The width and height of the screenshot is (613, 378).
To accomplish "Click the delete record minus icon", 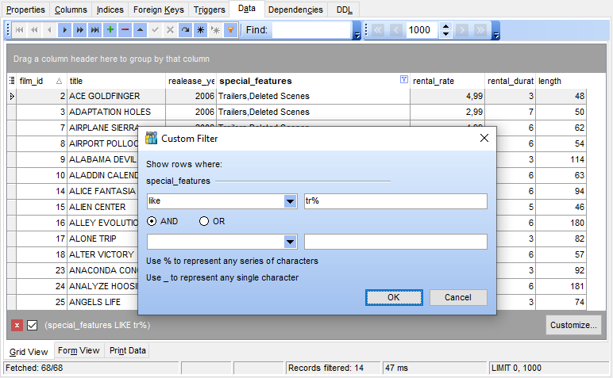I will click(x=125, y=30).
